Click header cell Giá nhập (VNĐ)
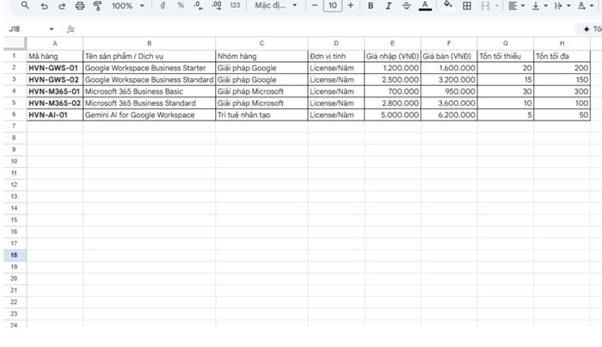 [x=392, y=56]
